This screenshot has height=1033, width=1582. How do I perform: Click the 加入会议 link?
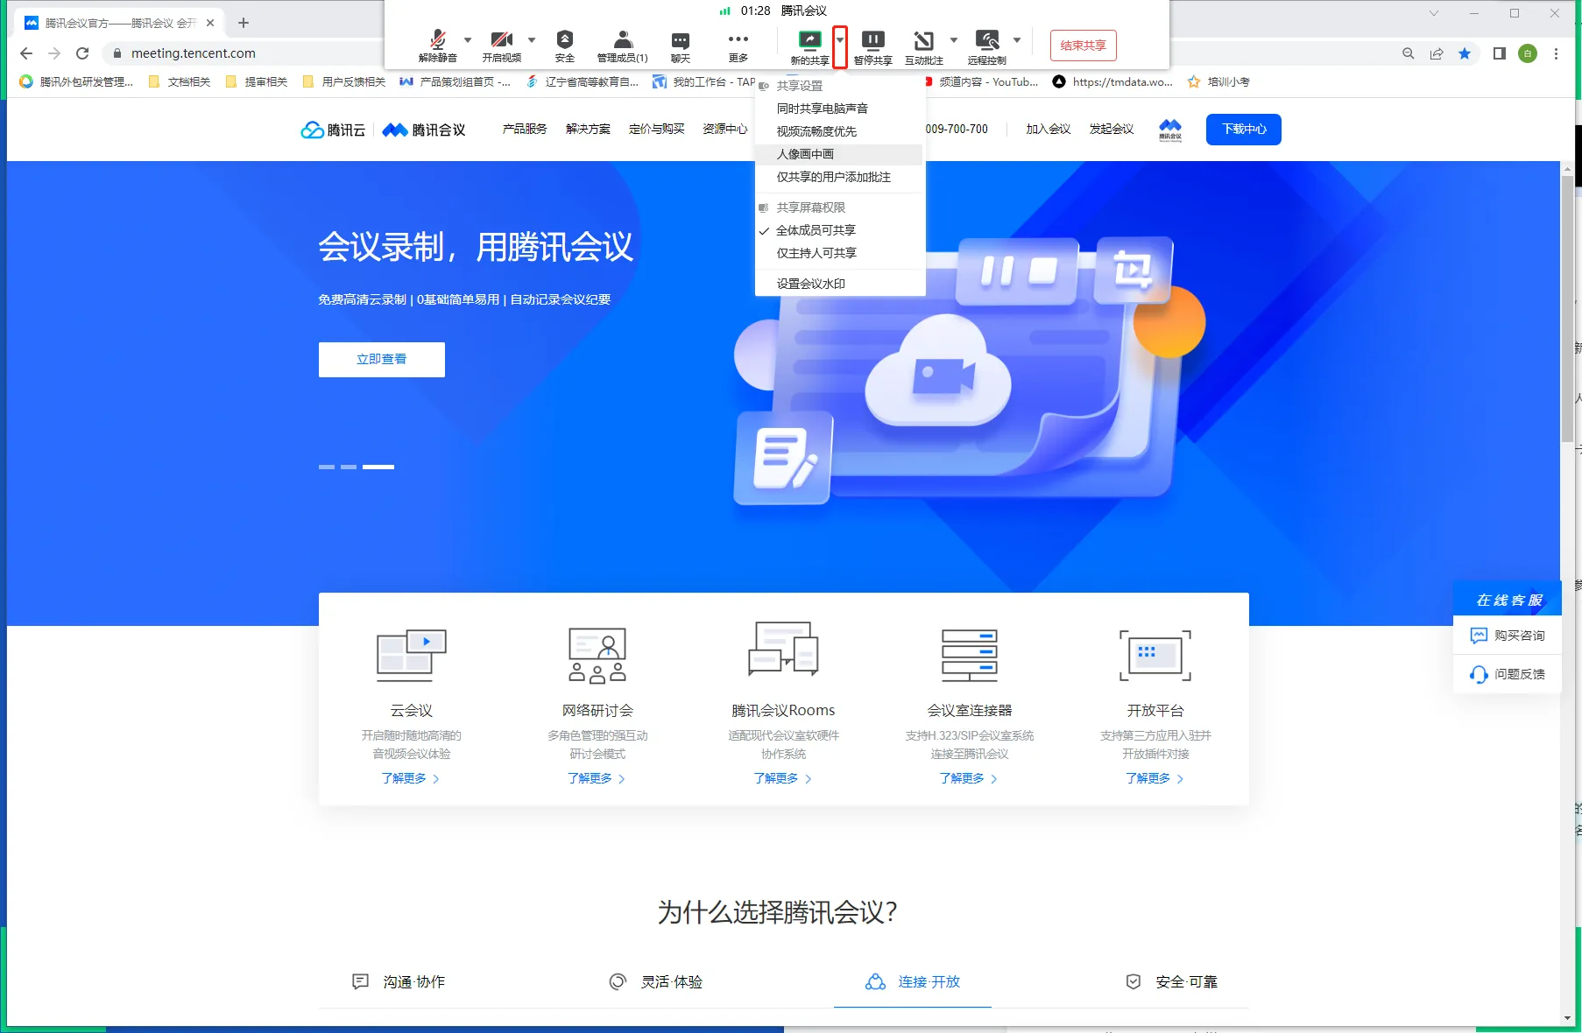[x=1049, y=130]
